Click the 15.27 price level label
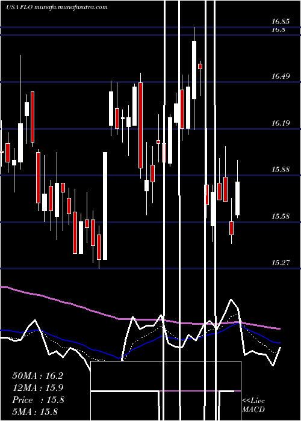 pyautogui.click(x=281, y=263)
